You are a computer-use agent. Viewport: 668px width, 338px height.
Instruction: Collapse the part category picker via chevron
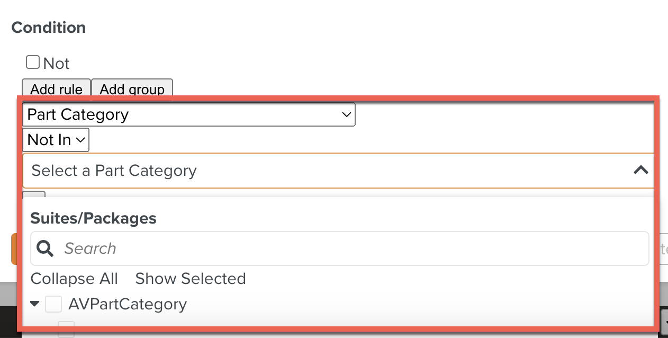(x=641, y=170)
